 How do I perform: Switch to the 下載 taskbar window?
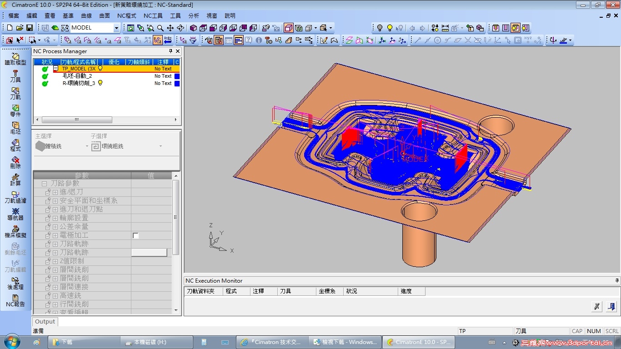(84, 342)
